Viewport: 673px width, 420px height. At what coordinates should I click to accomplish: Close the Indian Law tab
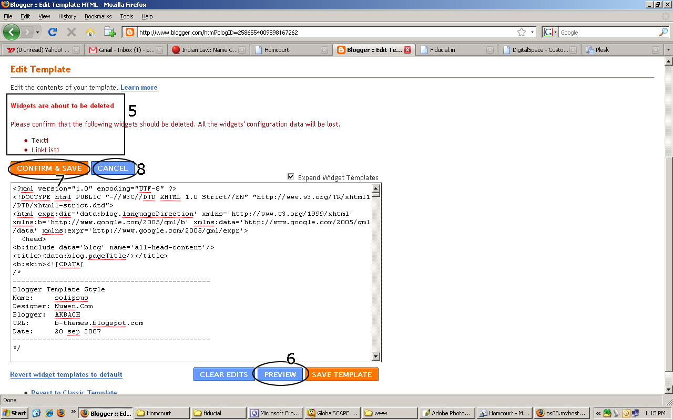(x=242, y=50)
